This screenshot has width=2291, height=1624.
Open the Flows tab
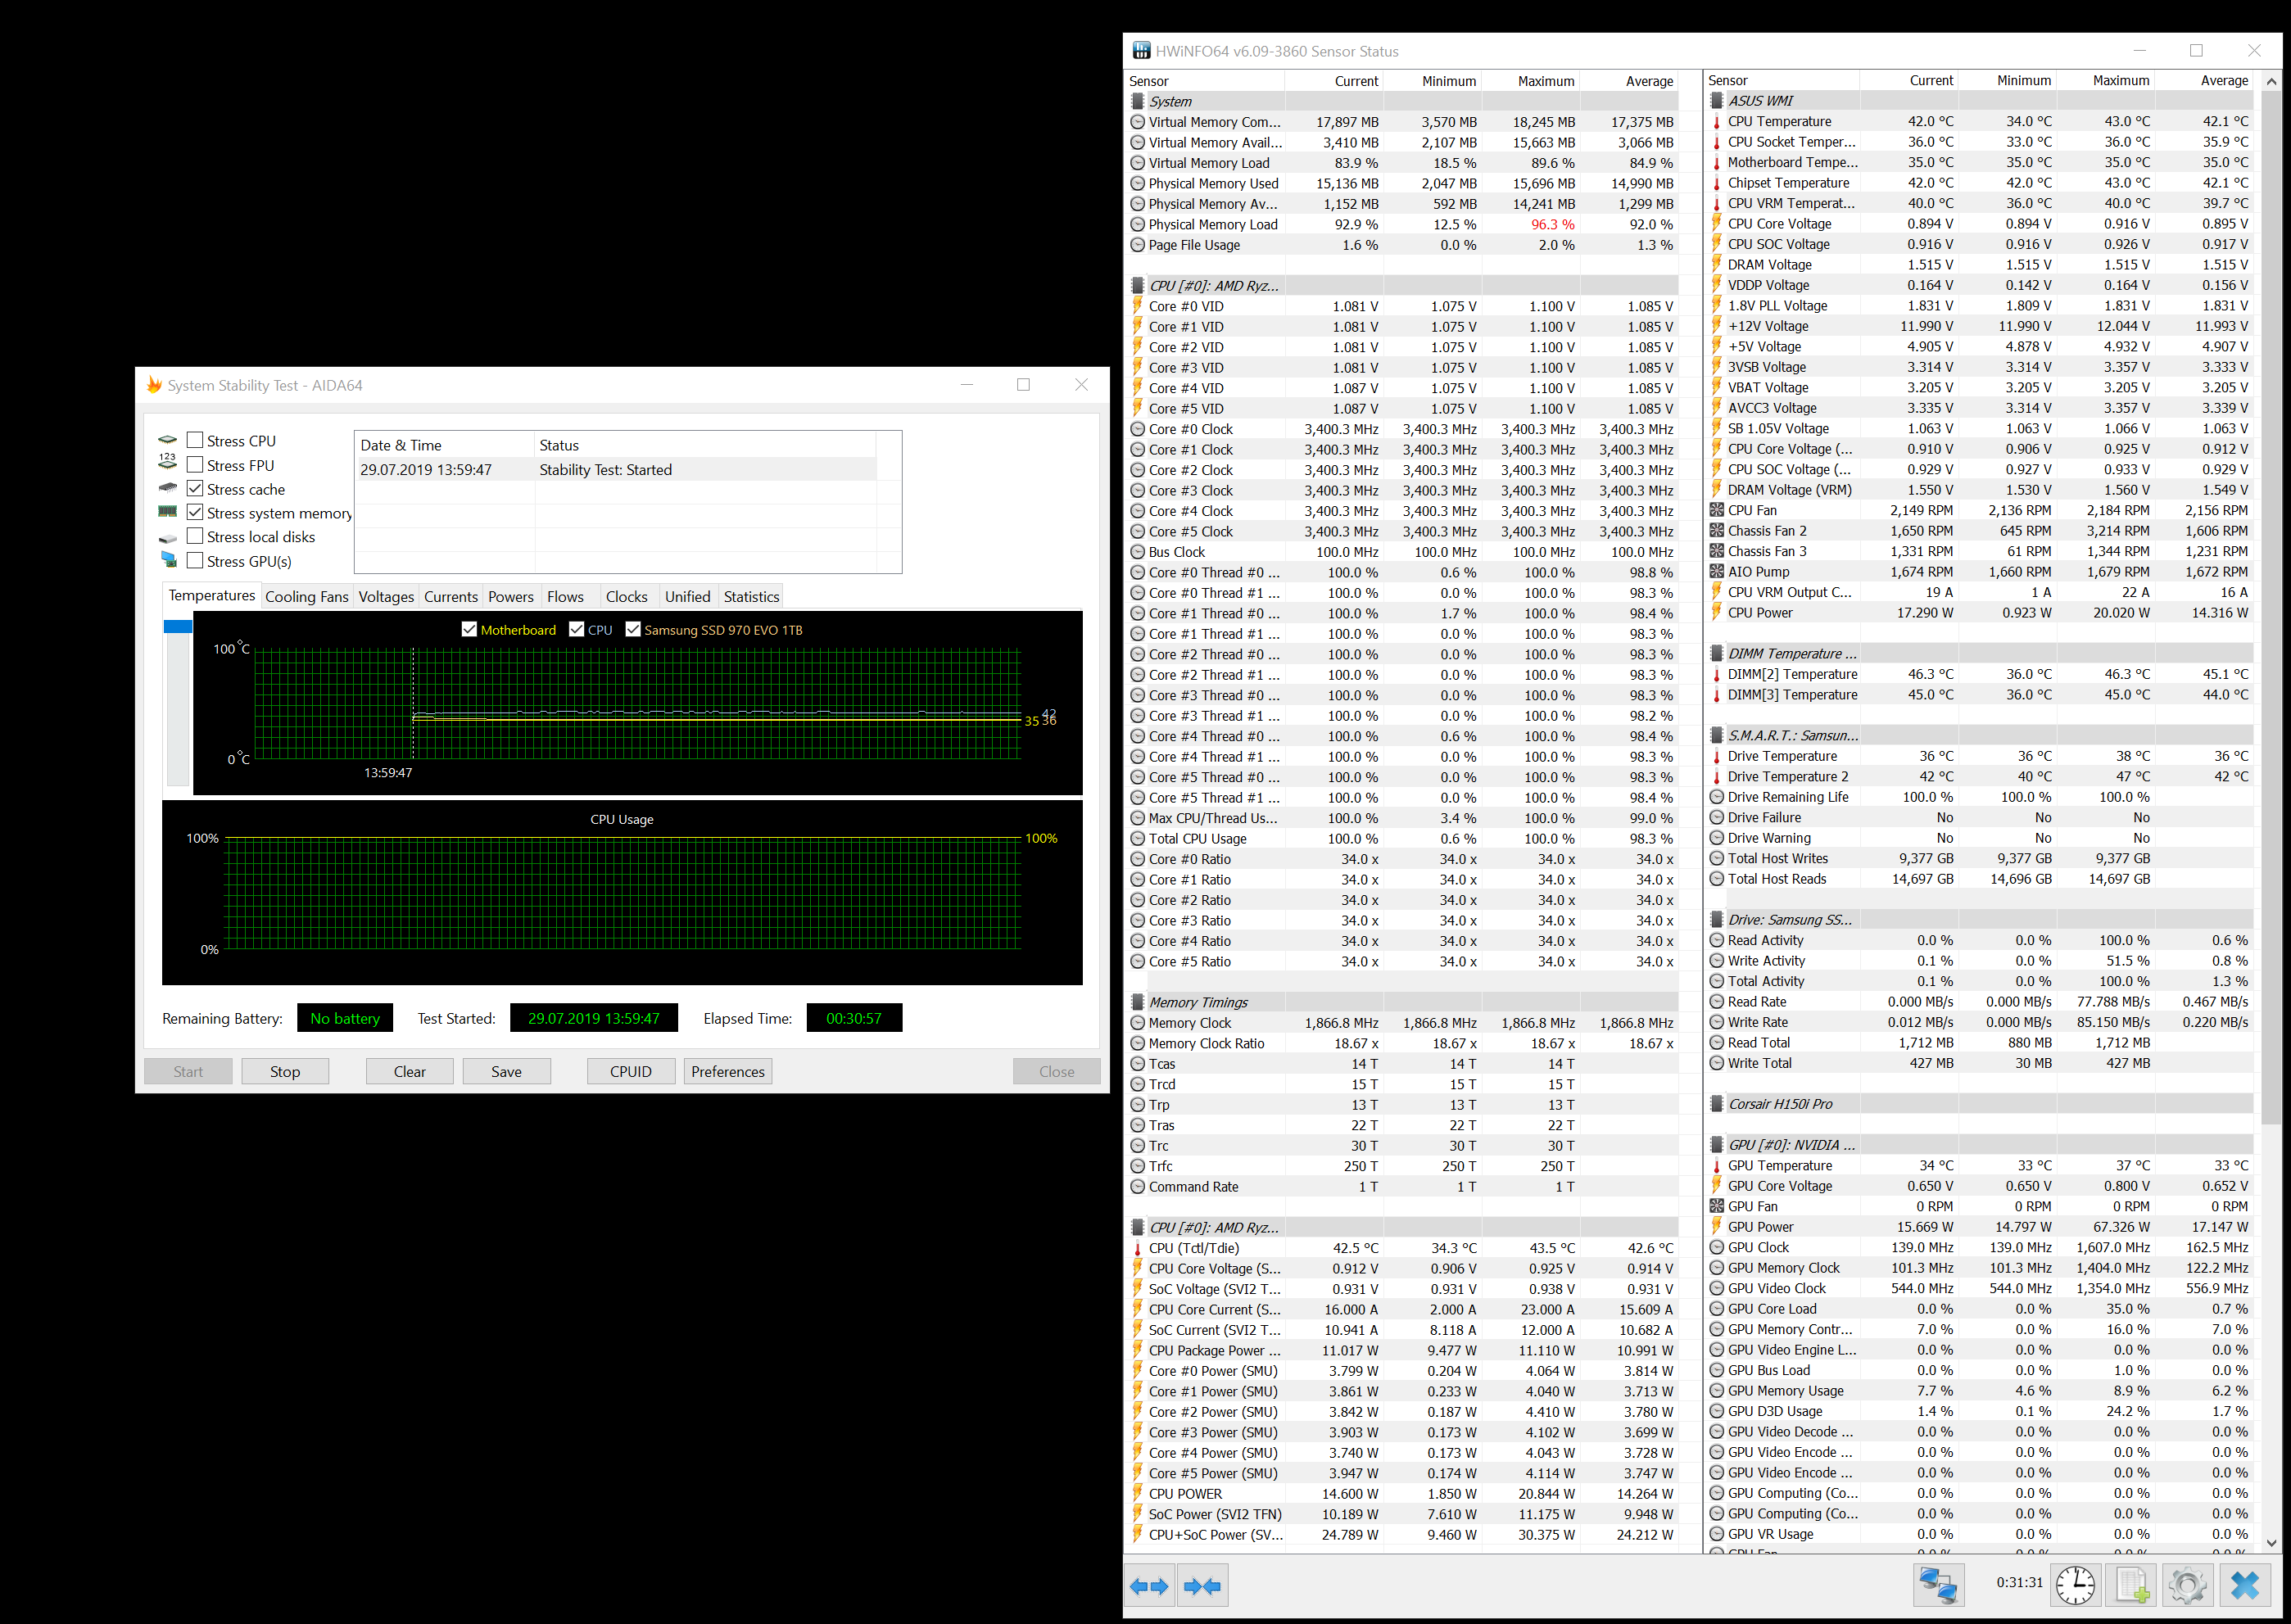tap(565, 597)
